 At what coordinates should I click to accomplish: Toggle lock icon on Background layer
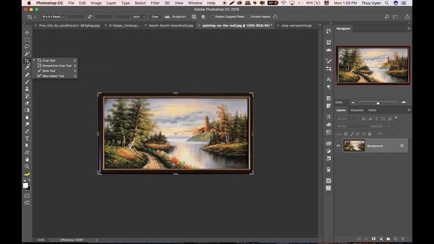click(402, 146)
